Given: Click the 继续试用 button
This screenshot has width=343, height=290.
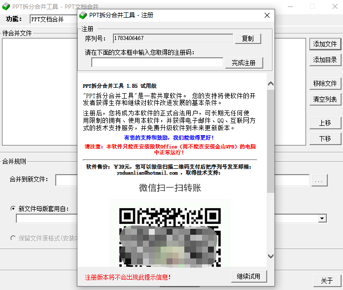Looking at the screenshot, I should tap(249, 276).
